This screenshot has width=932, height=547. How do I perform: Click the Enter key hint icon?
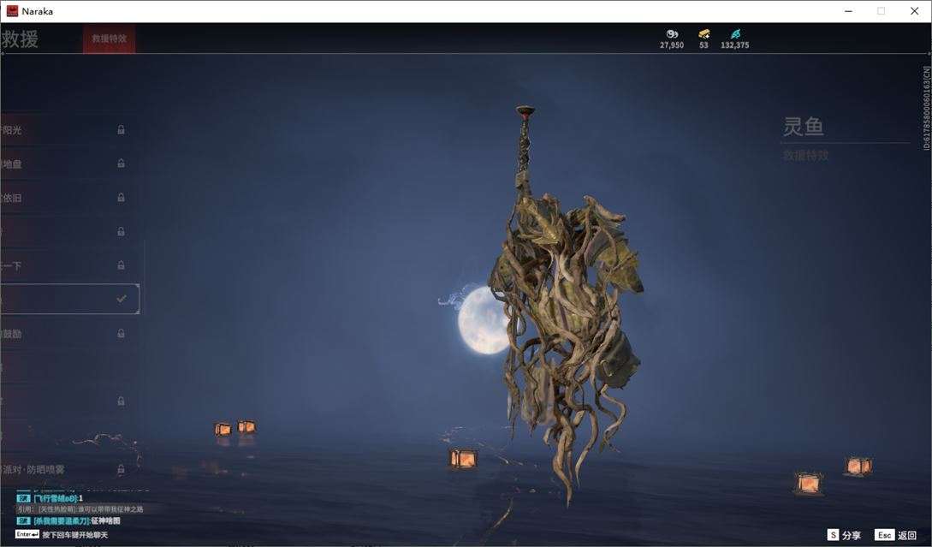coord(27,534)
